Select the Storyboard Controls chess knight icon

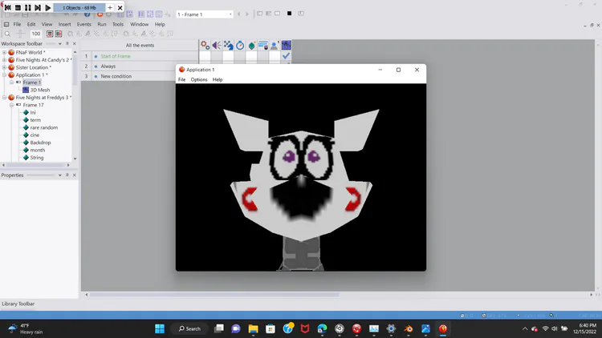229,45
